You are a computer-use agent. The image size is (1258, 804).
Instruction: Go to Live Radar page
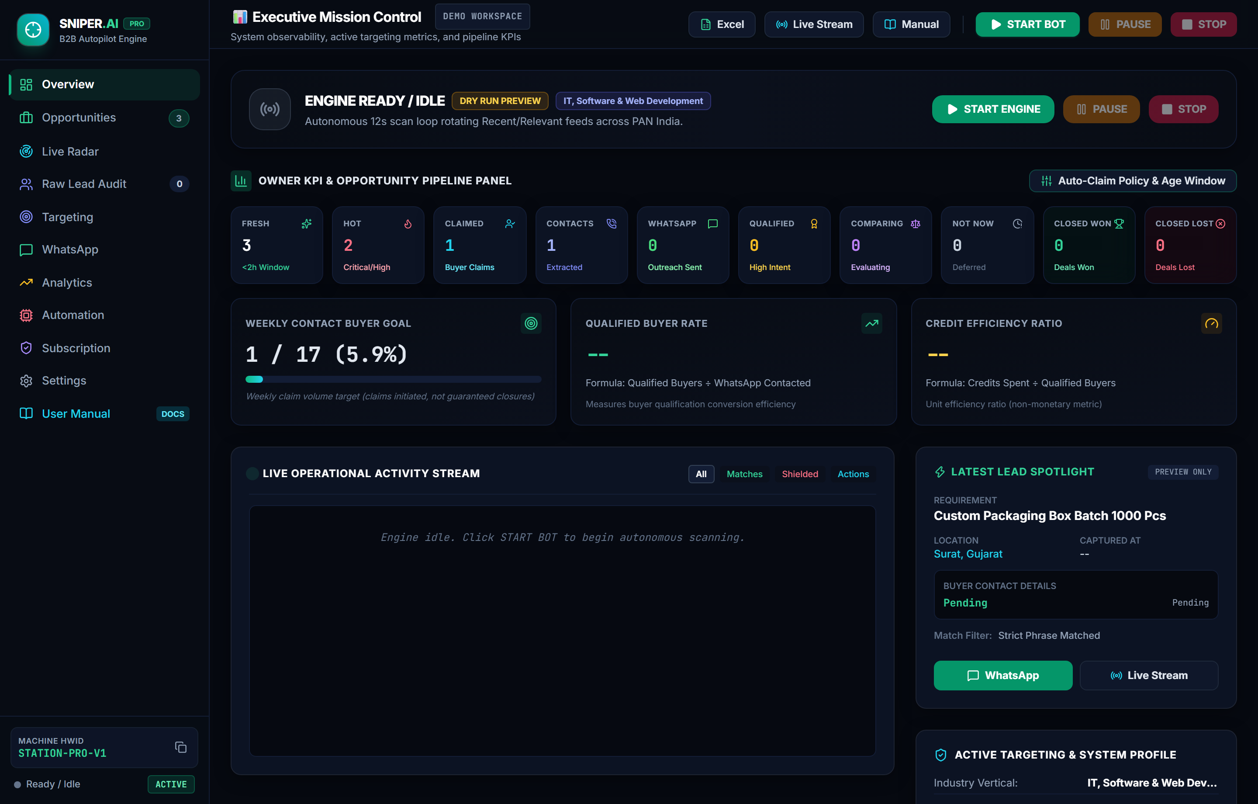coord(104,151)
